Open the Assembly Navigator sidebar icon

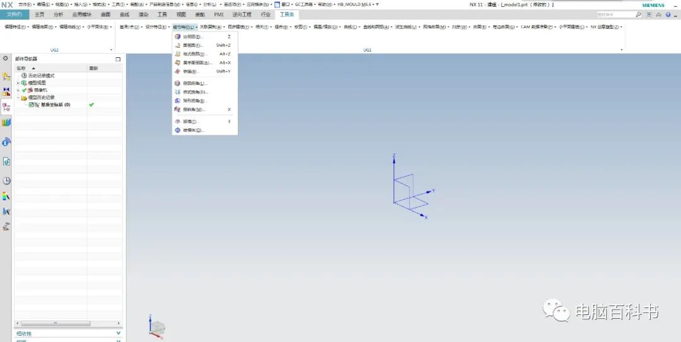6,76
